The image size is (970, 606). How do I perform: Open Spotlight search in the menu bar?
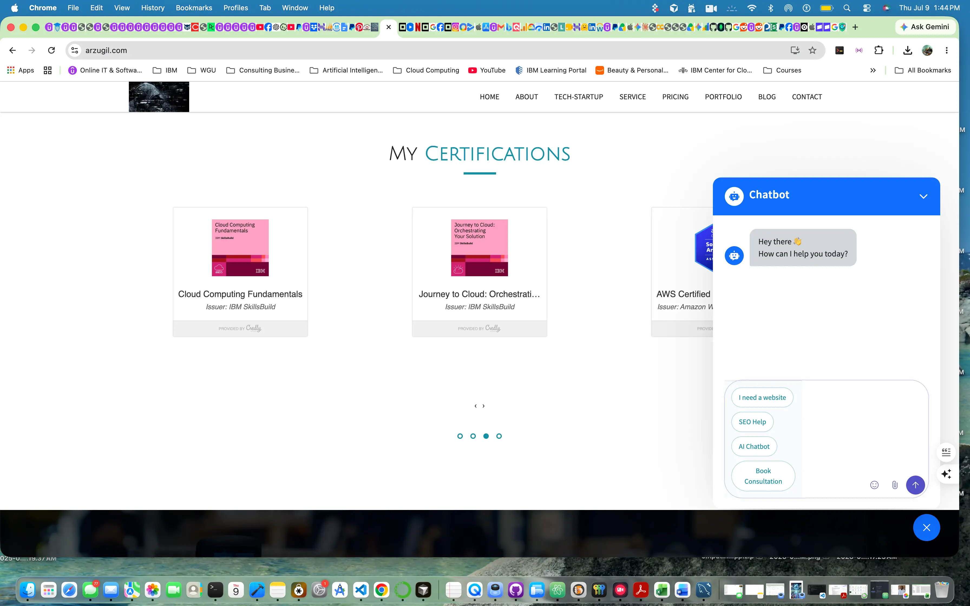pos(847,8)
